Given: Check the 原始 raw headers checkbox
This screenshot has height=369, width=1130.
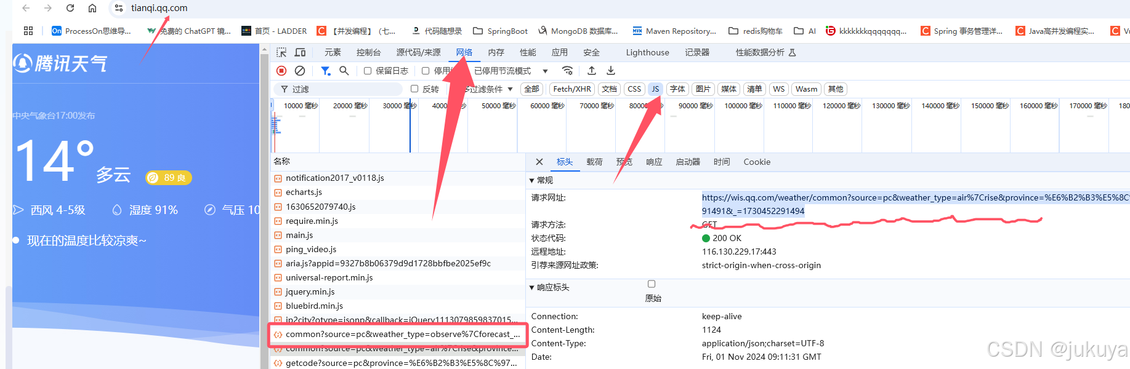Looking at the screenshot, I should 652,284.
